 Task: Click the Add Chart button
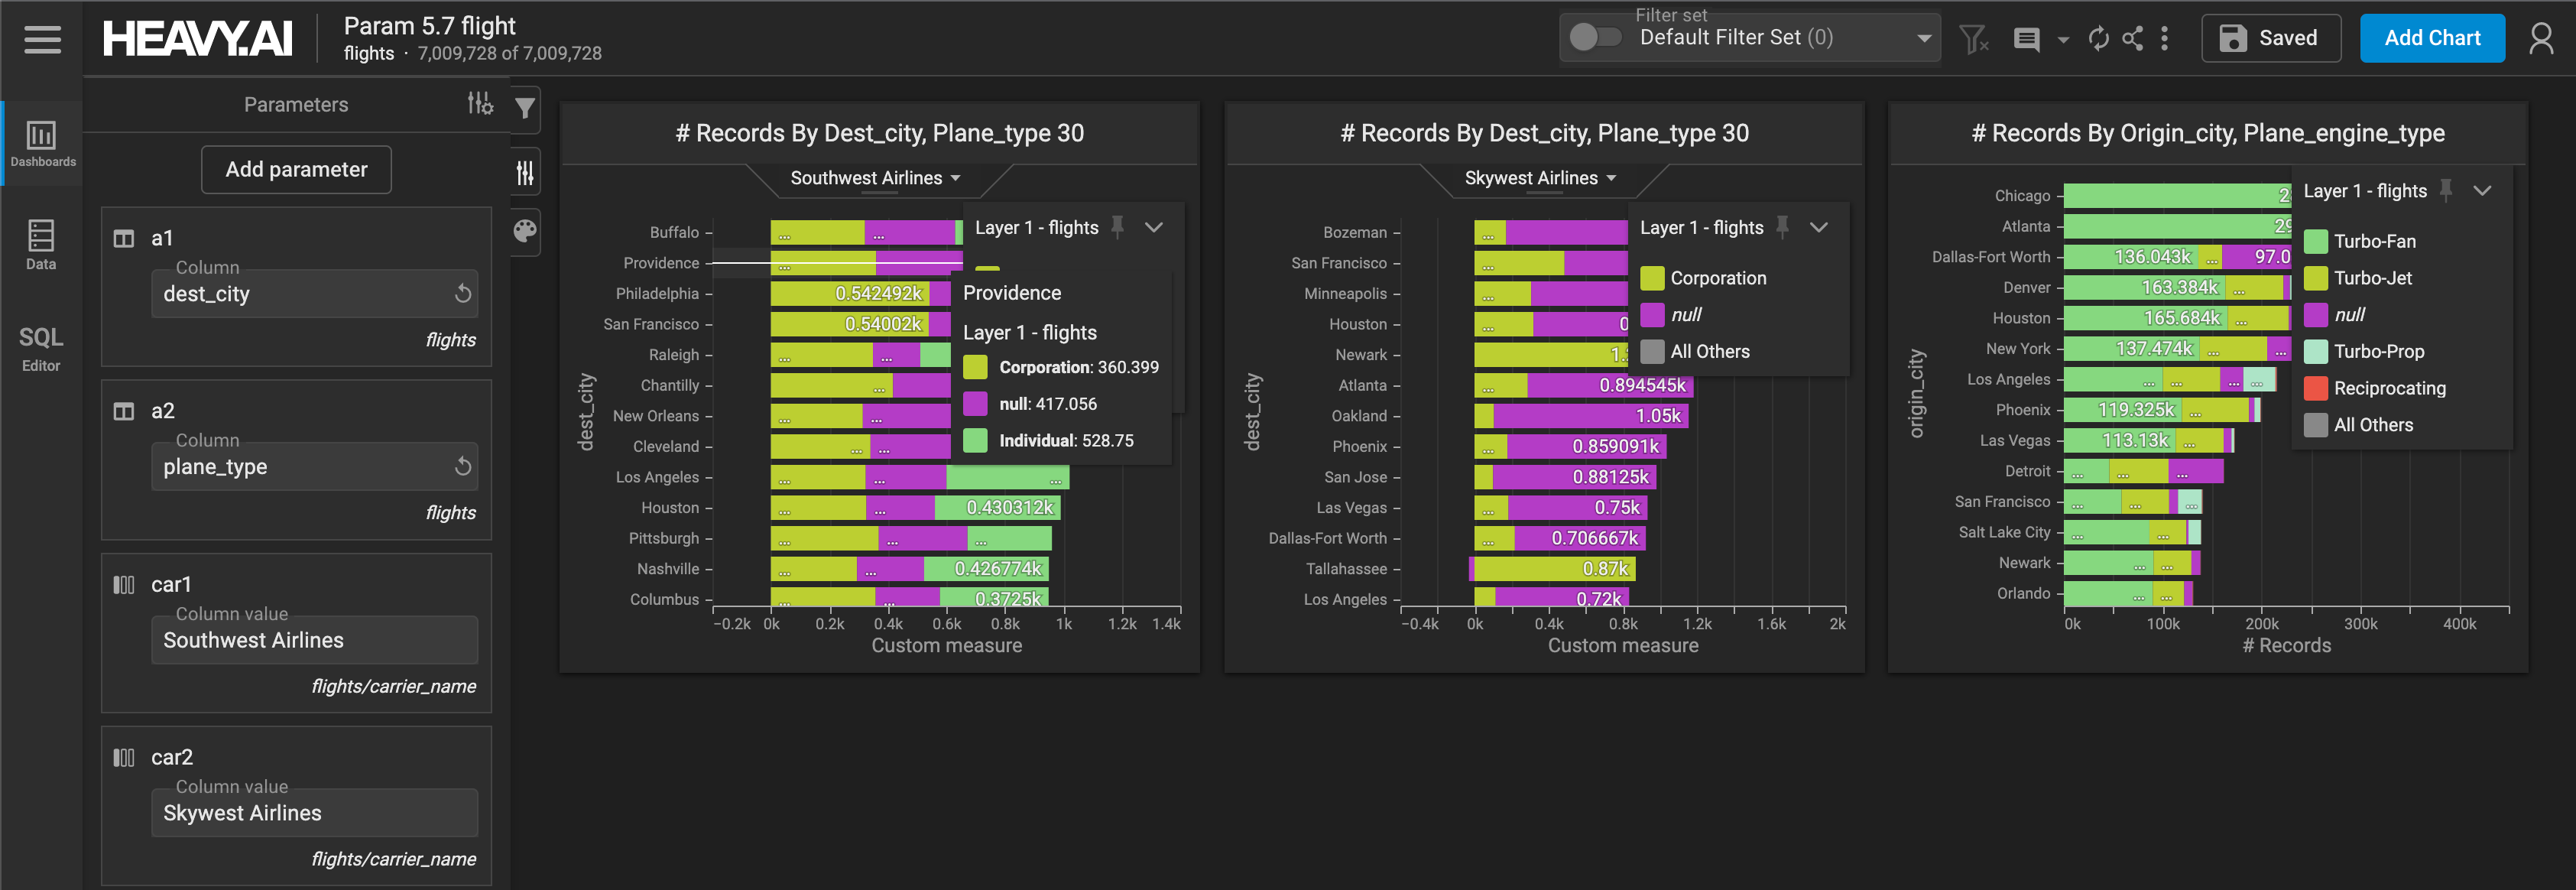[2431, 39]
